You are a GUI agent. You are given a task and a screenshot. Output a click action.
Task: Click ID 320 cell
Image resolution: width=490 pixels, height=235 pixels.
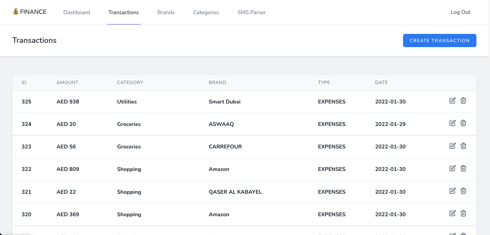click(27, 214)
